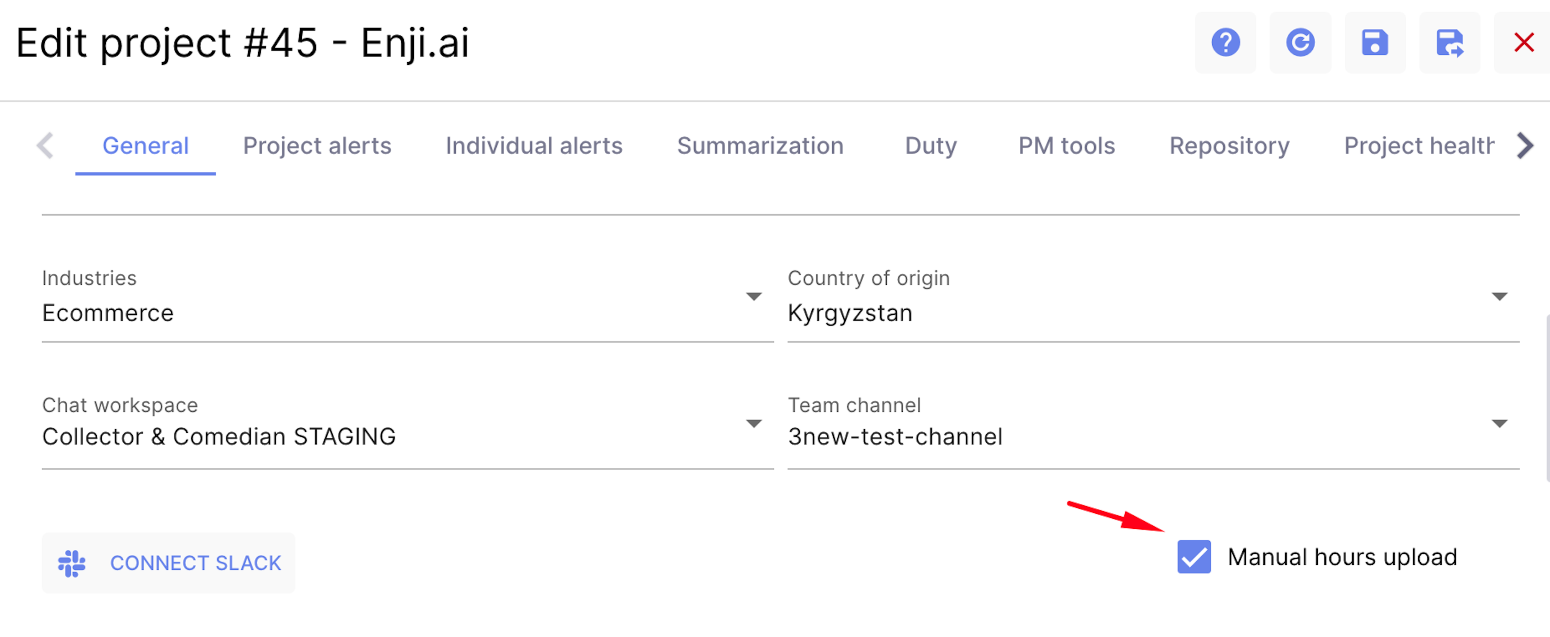
Task: Click the Connect Slack button
Action: tap(169, 563)
